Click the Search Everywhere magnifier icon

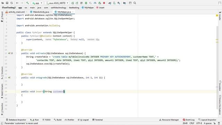[135, 3]
